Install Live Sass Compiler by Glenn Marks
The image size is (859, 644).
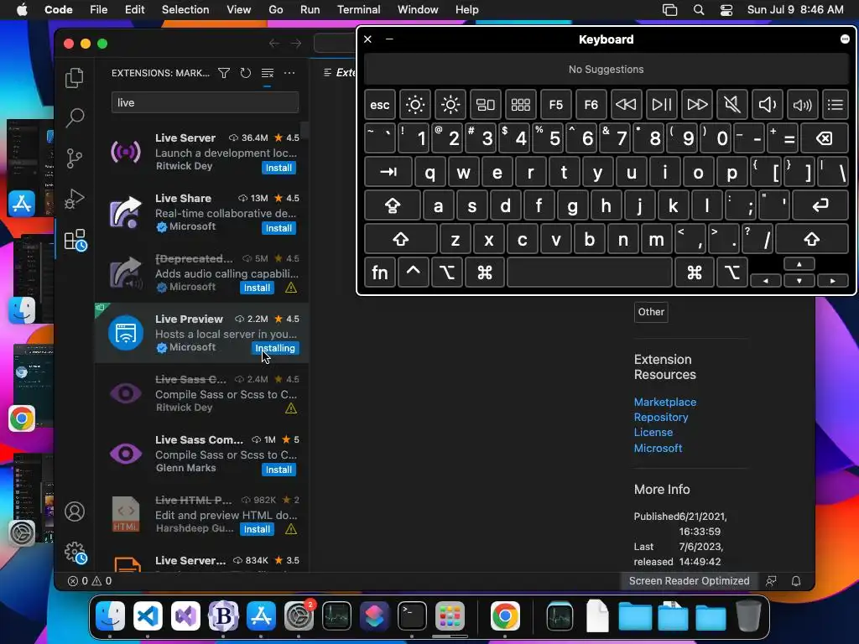[x=279, y=470]
